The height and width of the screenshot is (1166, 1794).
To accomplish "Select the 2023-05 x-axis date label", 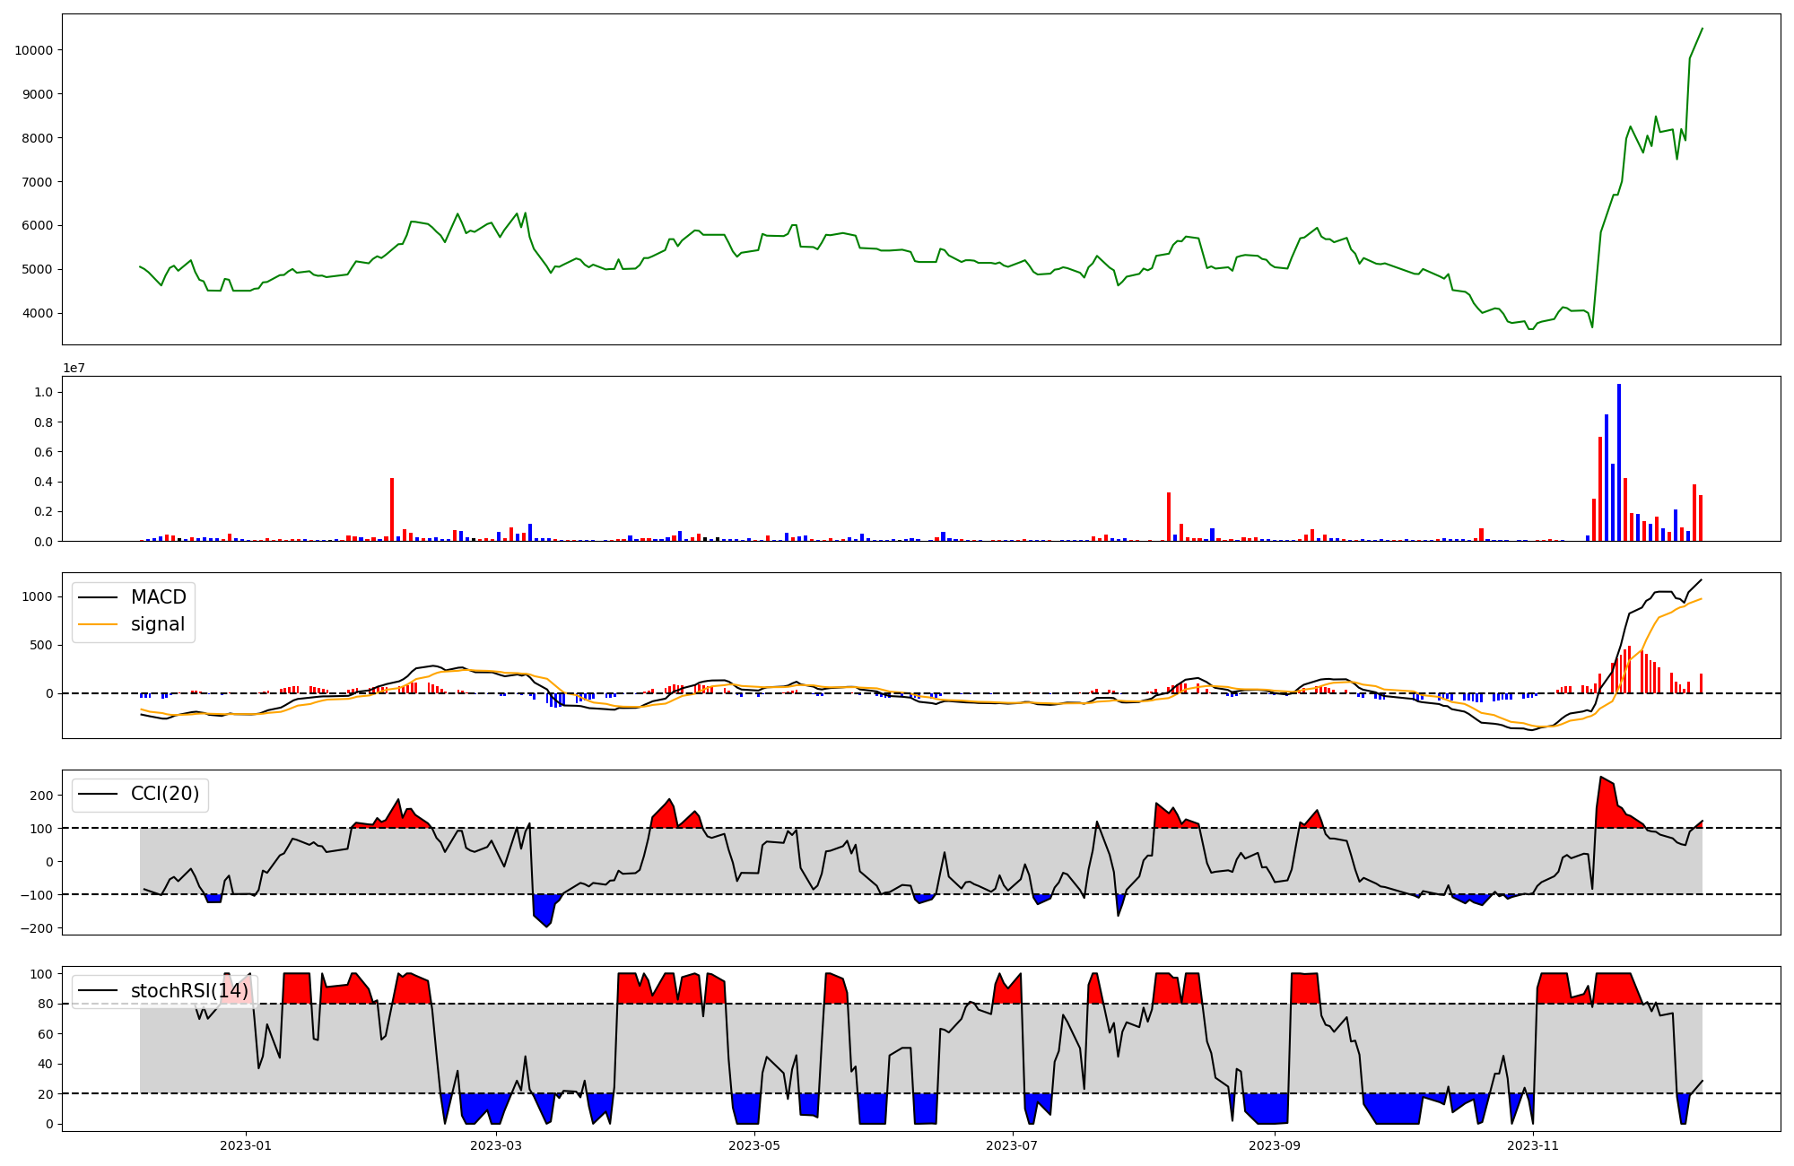I will pyautogui.click(x=754, y=1145).
